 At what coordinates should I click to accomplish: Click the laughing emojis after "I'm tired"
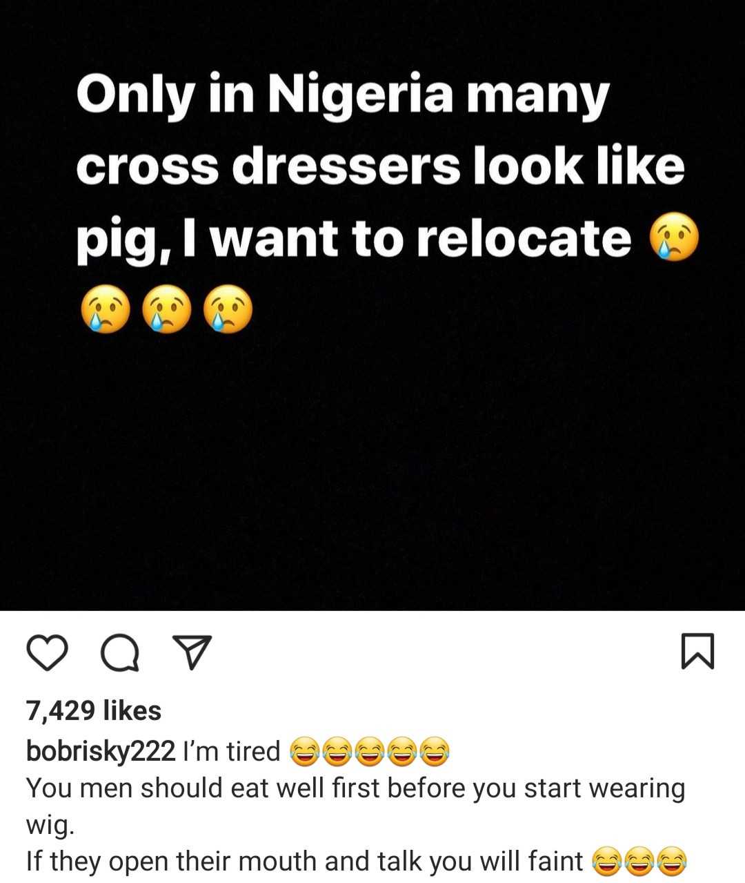369,751
